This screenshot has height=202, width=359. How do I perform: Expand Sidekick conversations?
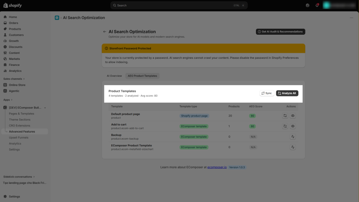pyautogui.click(x=19, y=177)
